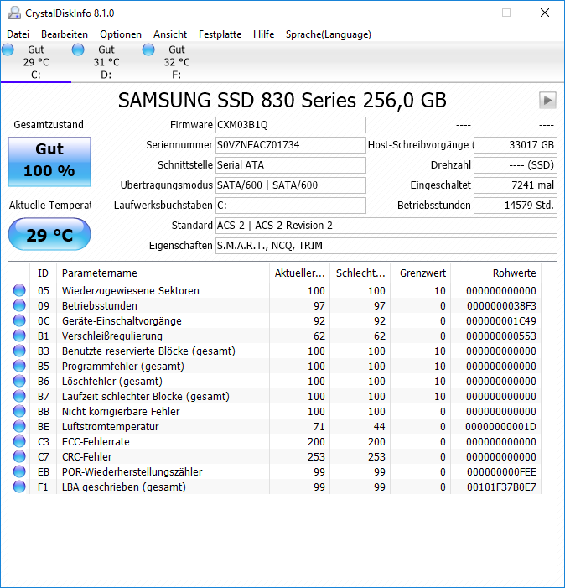Viewport: 565px width, 588px height.
Task: Open the Sprache(Language) menu
Action: [x=329, y=34]
